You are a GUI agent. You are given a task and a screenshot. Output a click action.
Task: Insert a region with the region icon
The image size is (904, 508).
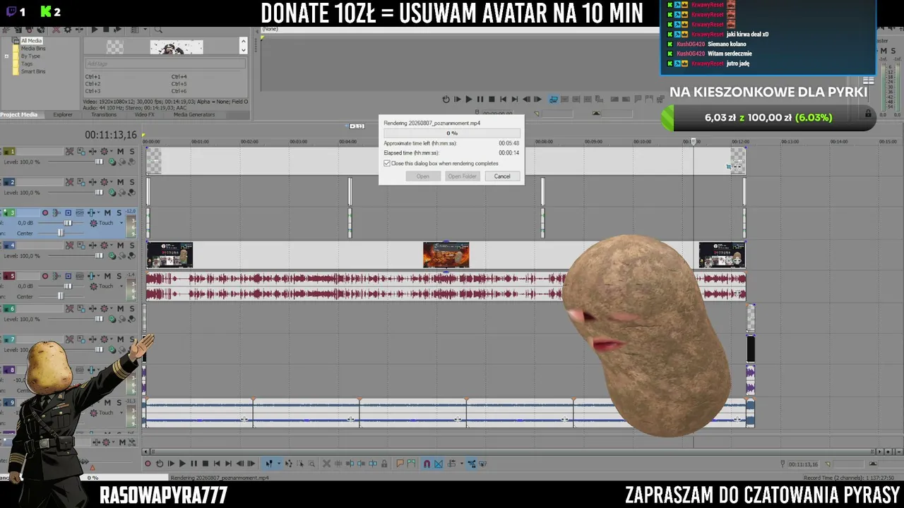(x=411, y=464)
